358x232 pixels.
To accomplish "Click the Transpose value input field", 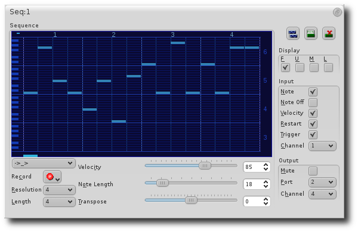I will pos(253,202).
